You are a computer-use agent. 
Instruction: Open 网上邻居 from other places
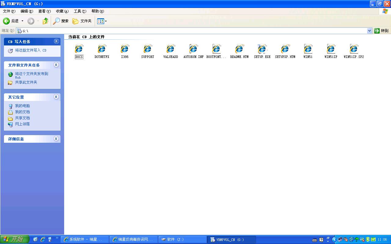[23, 124]
